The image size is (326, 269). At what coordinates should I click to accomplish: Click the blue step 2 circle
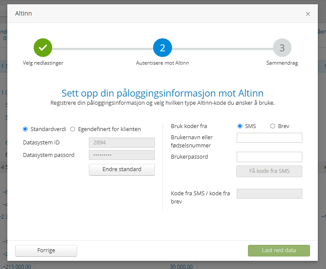(x=163, y=47)
